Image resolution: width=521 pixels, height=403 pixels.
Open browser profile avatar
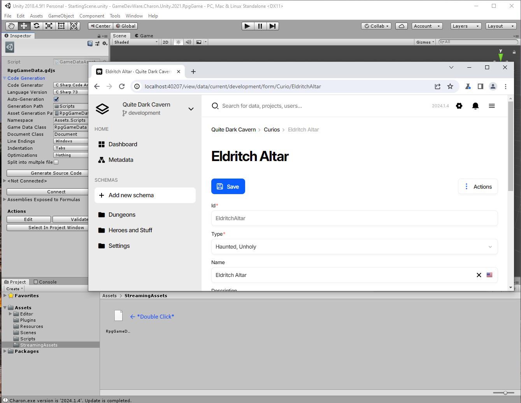[x=493, y=86]
